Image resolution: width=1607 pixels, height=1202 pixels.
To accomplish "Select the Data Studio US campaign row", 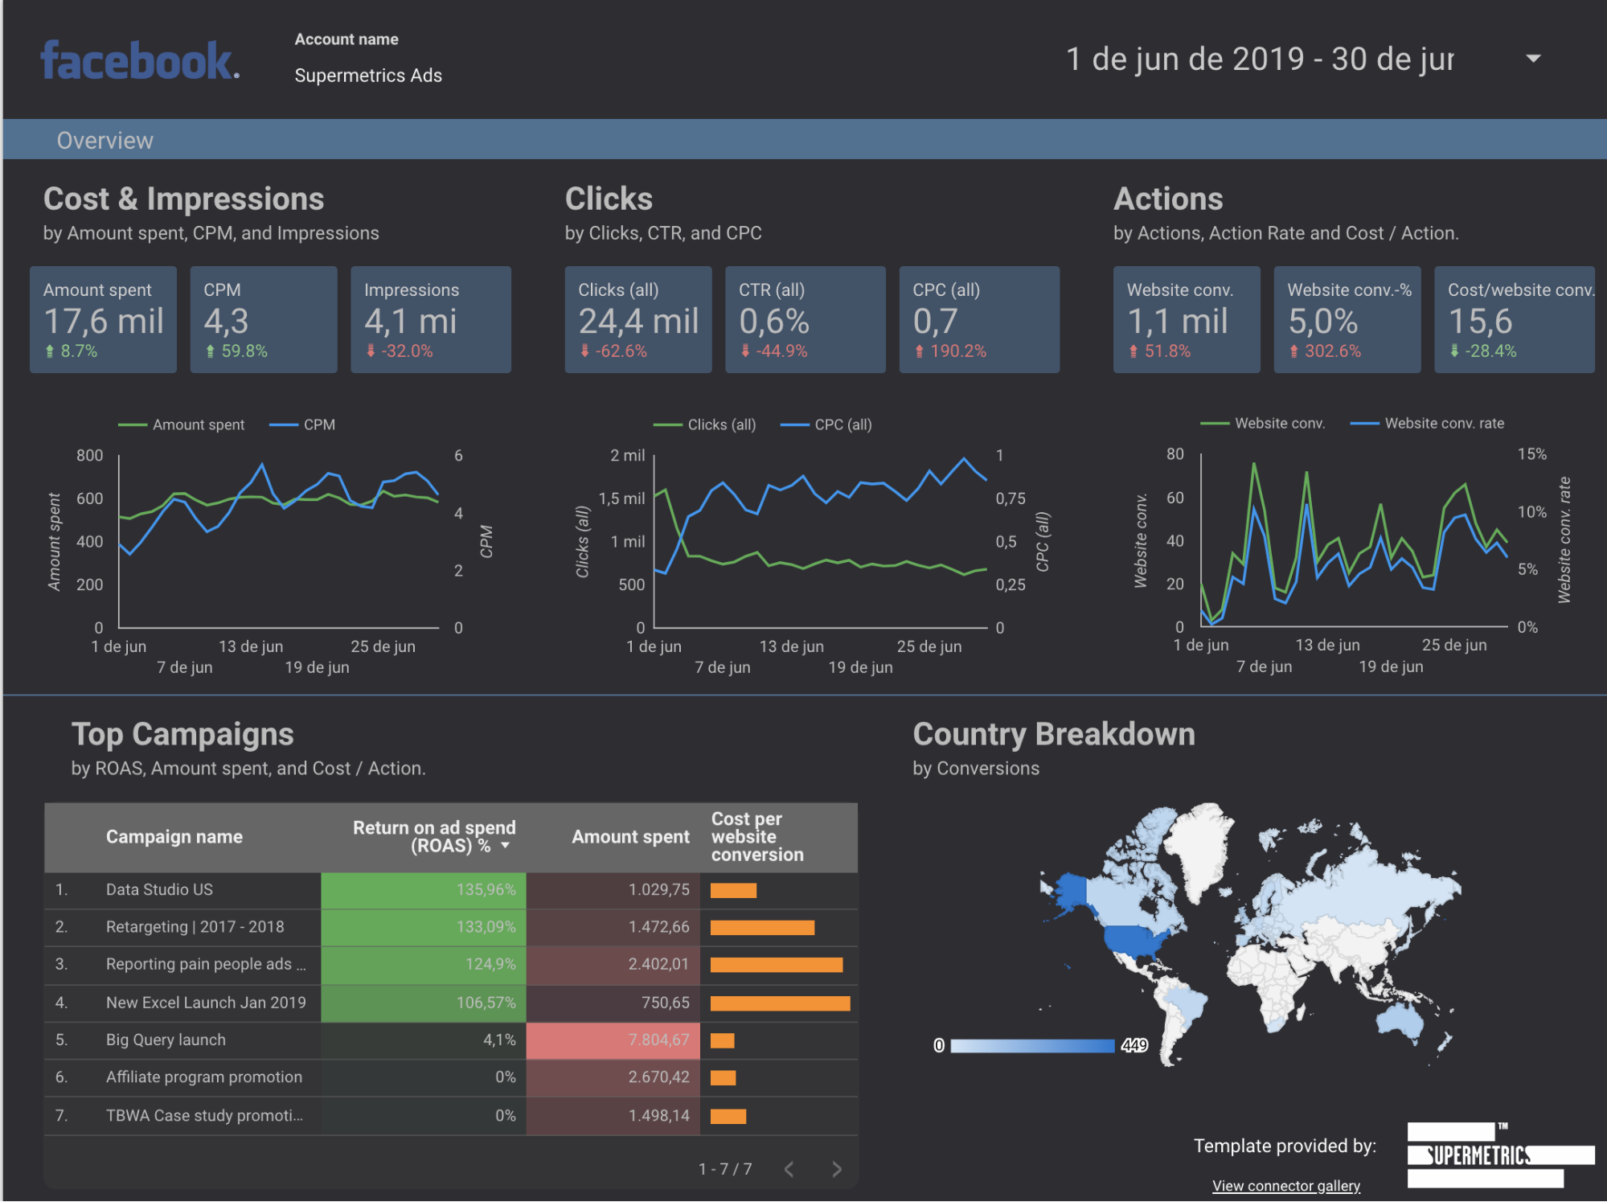I will coord(159,890).
